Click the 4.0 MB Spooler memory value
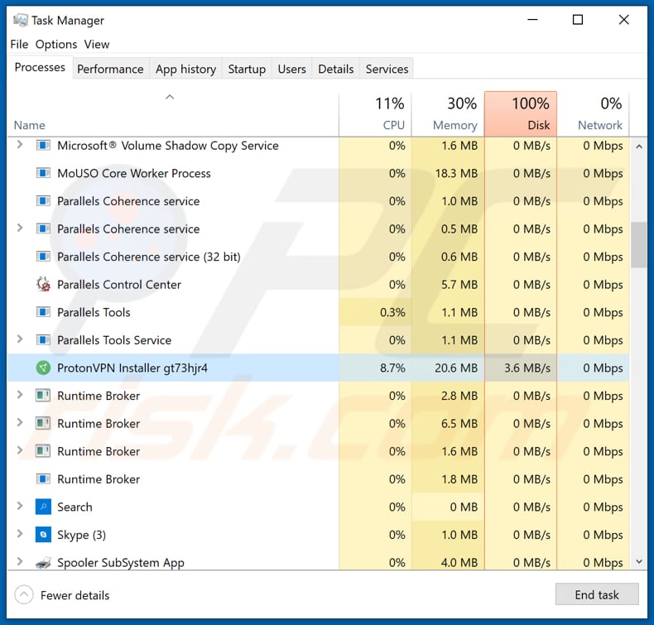The image size is (654, 625). (x=459, y=562)
